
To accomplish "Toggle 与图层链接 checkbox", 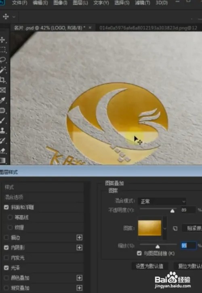I will click(139, 253).
